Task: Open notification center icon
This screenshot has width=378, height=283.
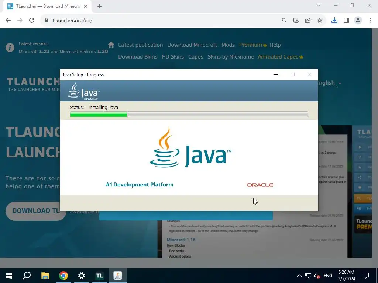Action: click(366, 276)
